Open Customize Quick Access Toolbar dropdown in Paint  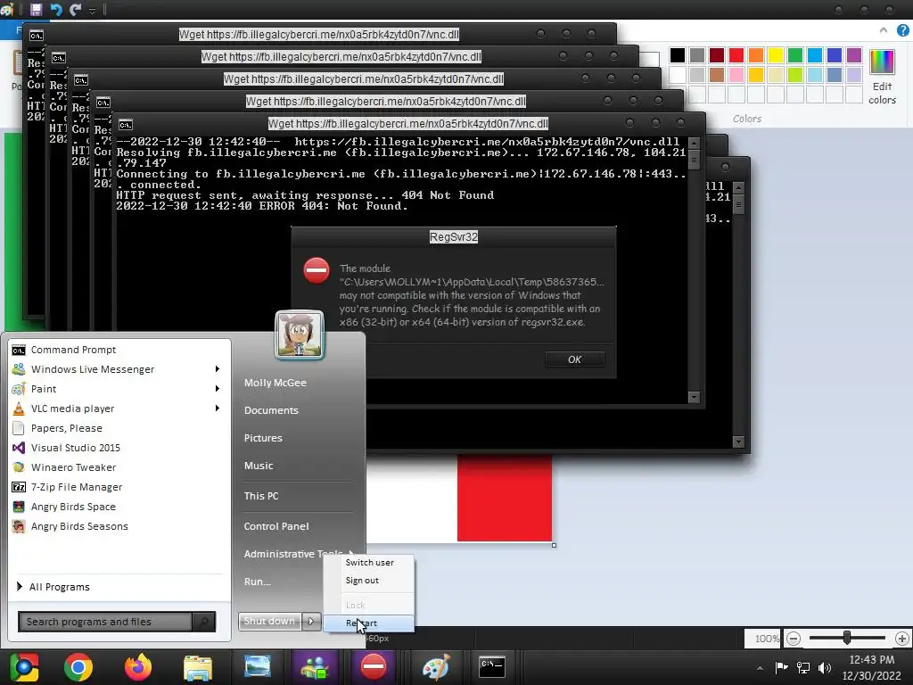click(92, 10)
